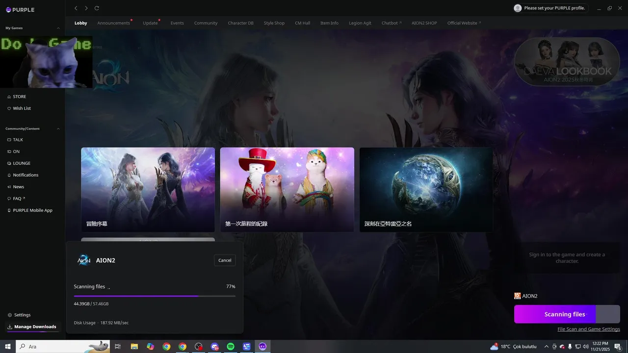The width and height of the screenshot is (628, 353).
Task: Open File Scan and Game Settings link
Action: point(589,329)
